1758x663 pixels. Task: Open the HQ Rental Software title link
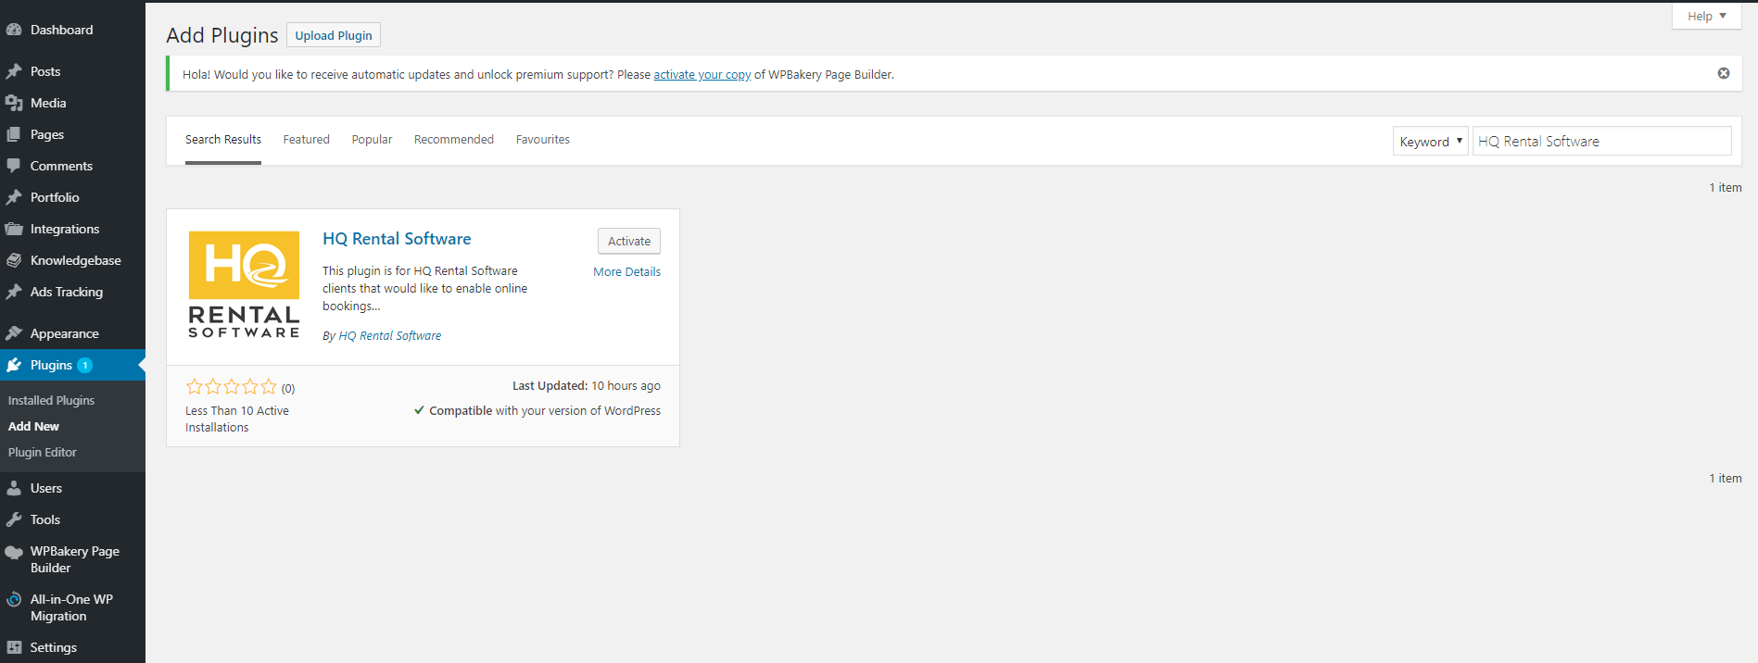(x=397, y=239)
